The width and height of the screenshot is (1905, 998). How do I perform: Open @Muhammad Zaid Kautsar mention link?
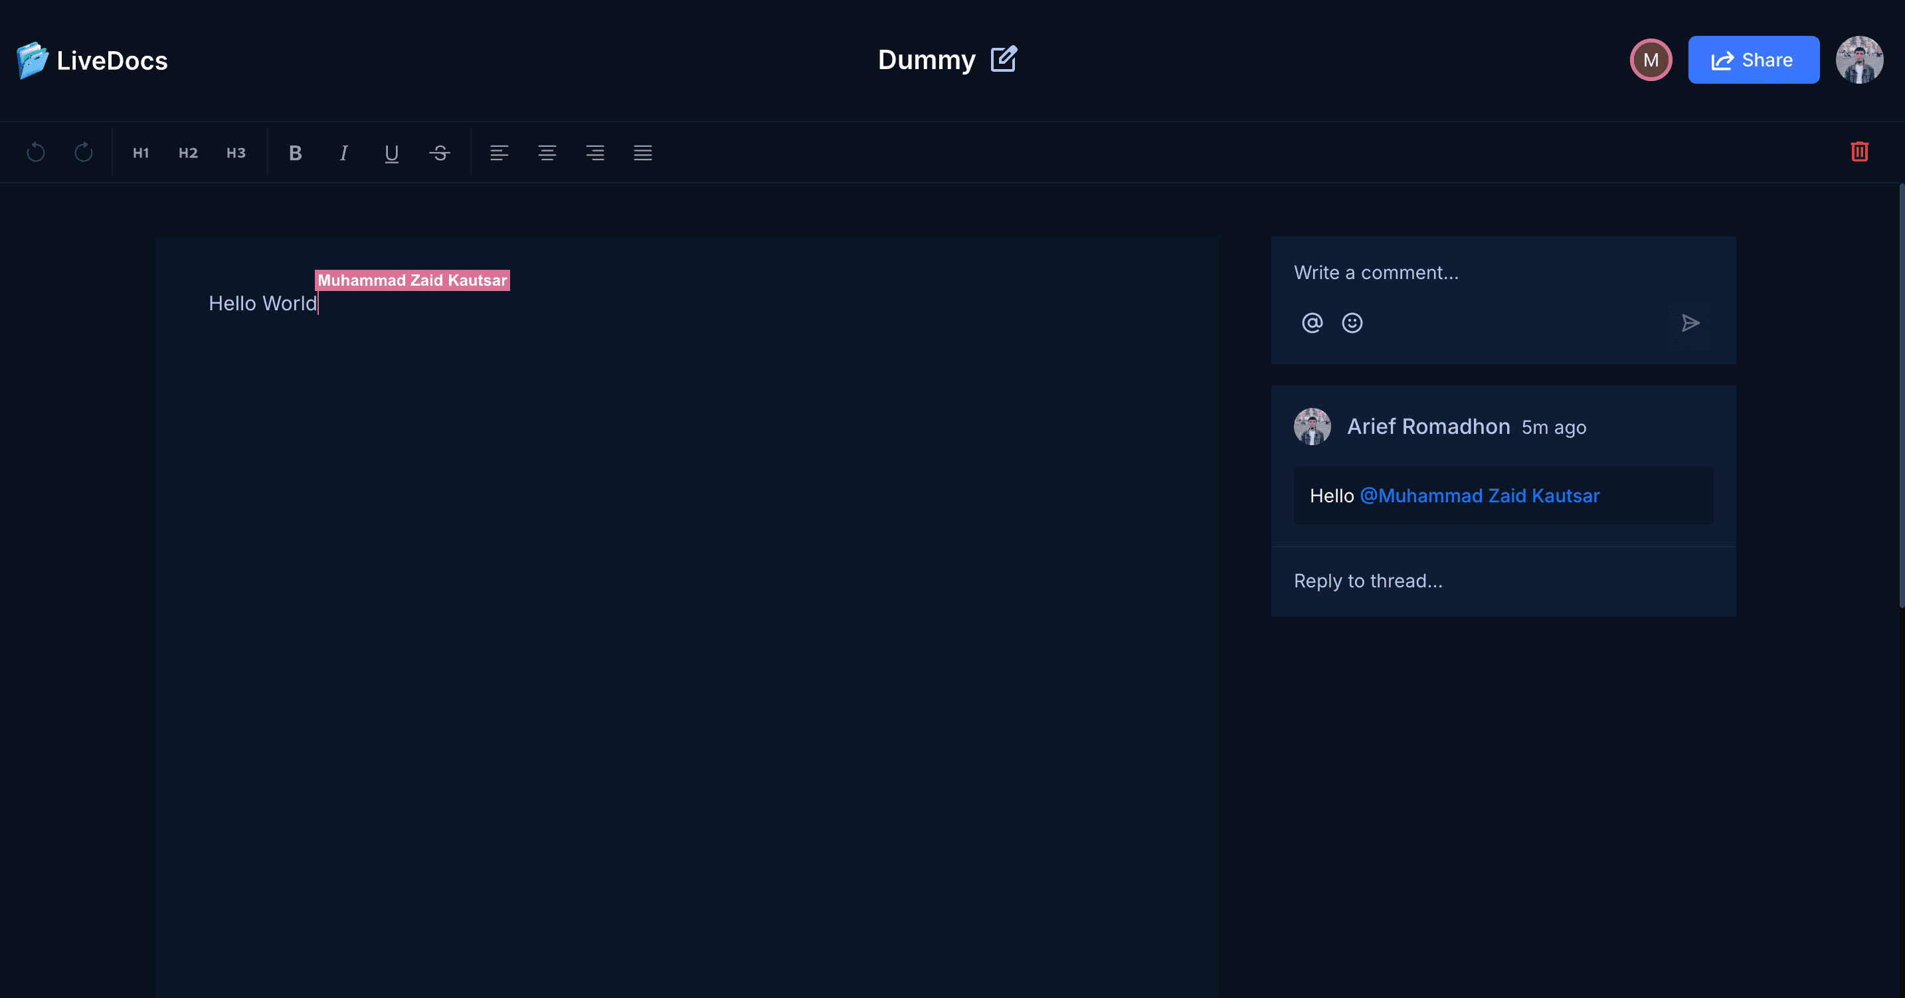point(1479,496)
